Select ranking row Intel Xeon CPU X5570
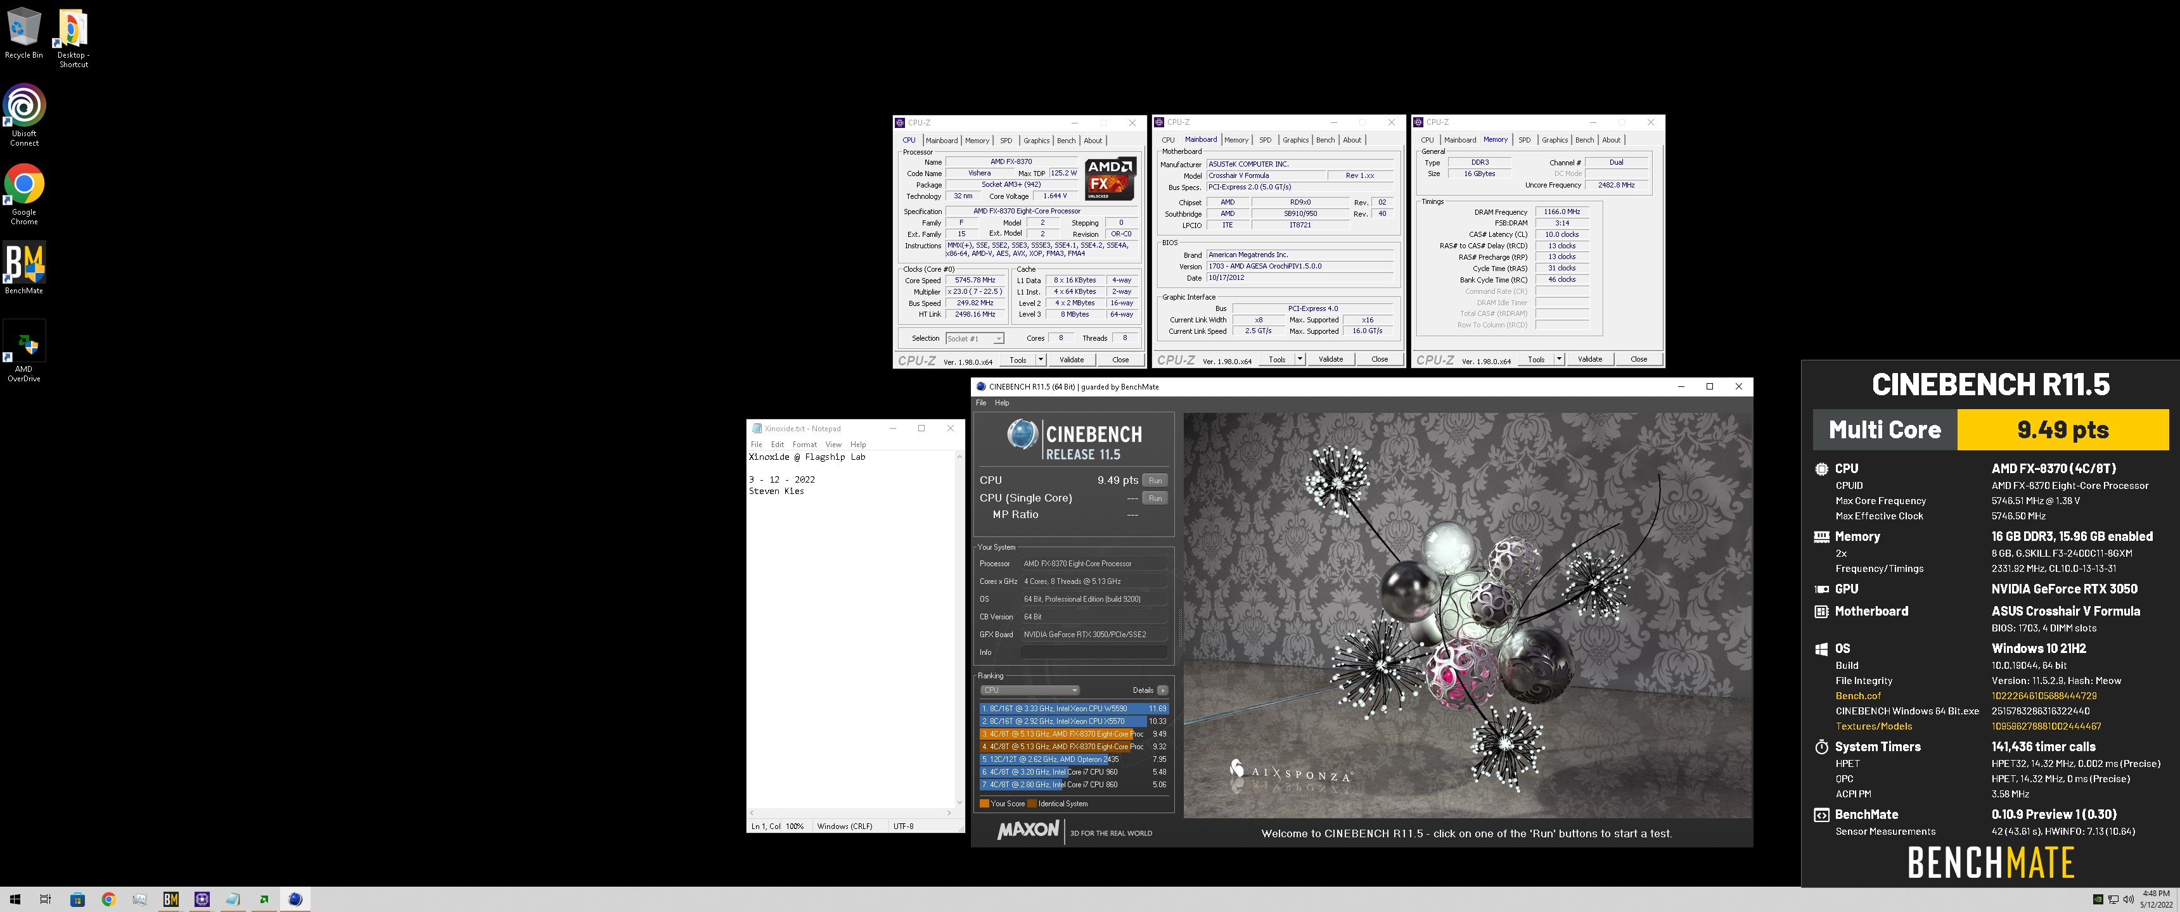 [1074, 721]
